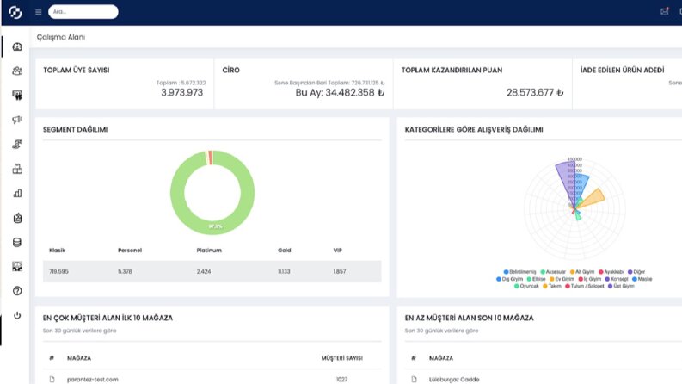Click the blue wedge in the polar chart
Screen dimensions: 682x384
coord(582,185)
